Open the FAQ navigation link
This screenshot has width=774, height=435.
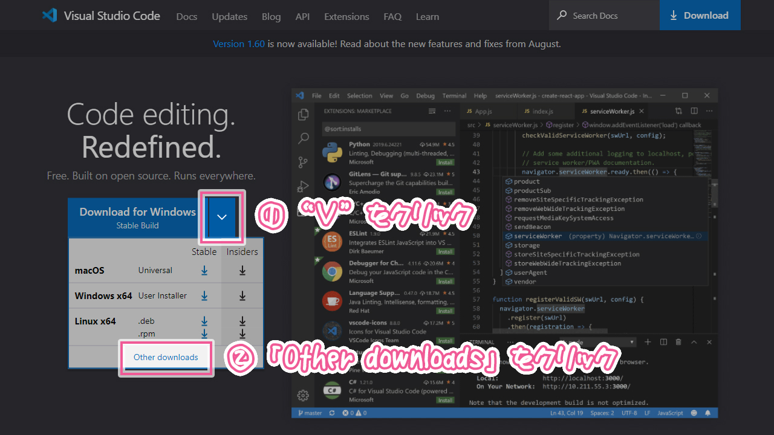click(392, 16)
